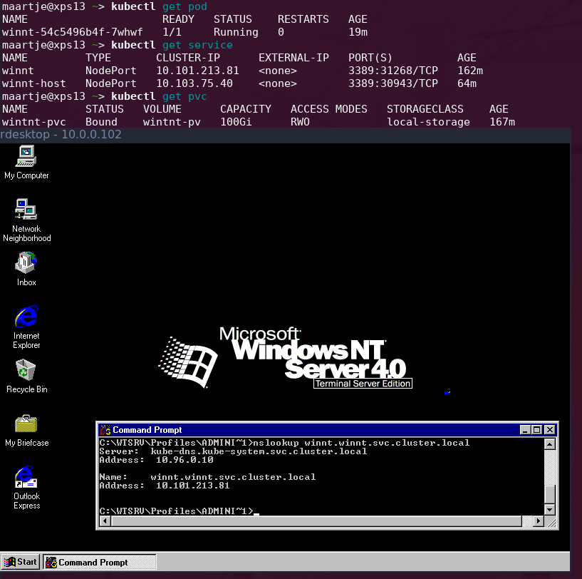Close the Command Prompt window
This screenshot has height=579, width=582.
550,430
